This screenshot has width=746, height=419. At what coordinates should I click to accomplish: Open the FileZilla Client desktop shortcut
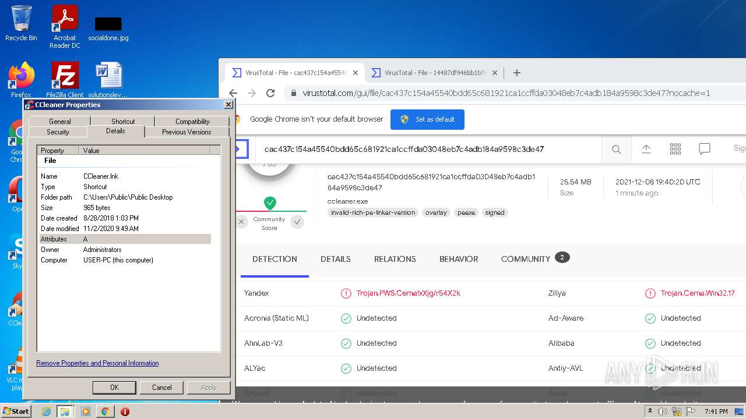(65, 80)
